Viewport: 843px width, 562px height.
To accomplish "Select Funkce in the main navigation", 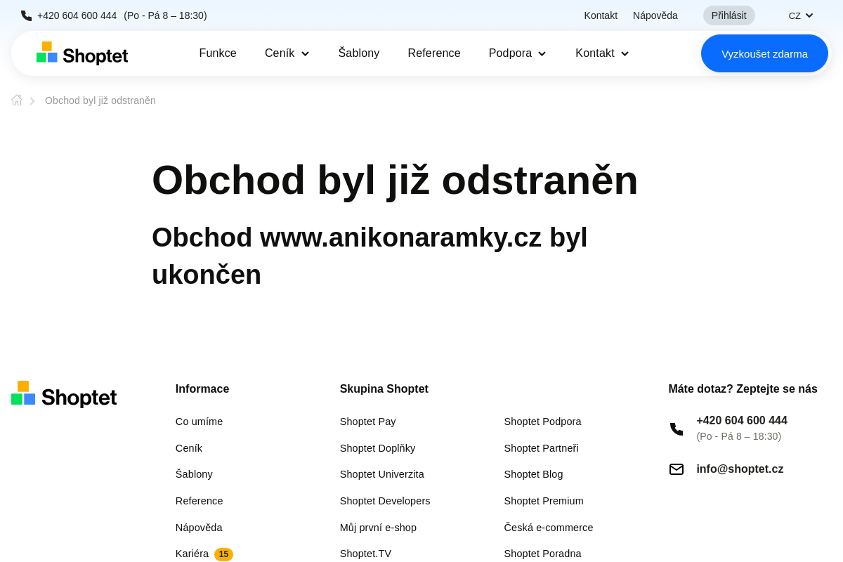I will click(x=218, y=53).
